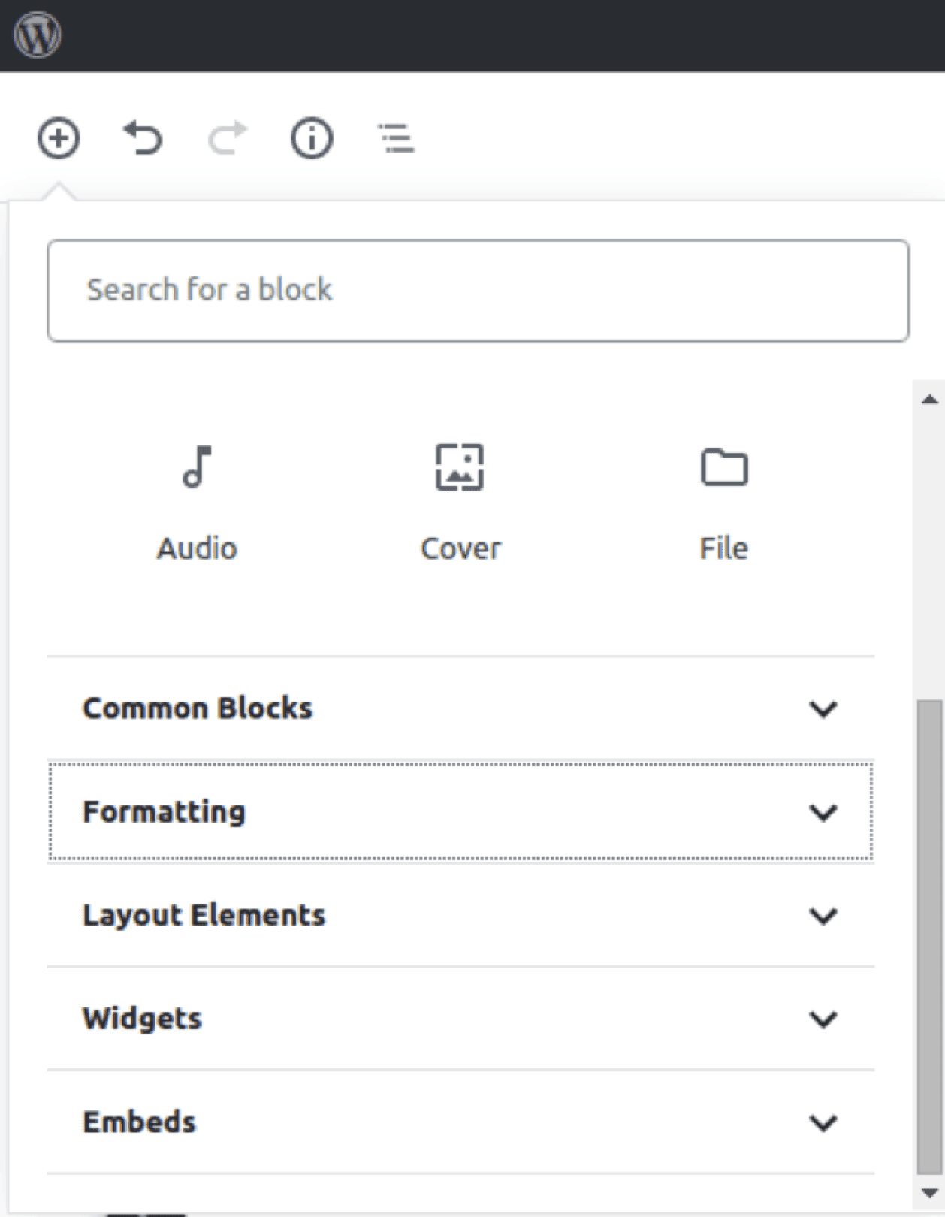The height and width of the screenshot is (1217, 945).
Task: Open the Embeds section chevron
Action: pyautogui.click(x=823, y=1122)
